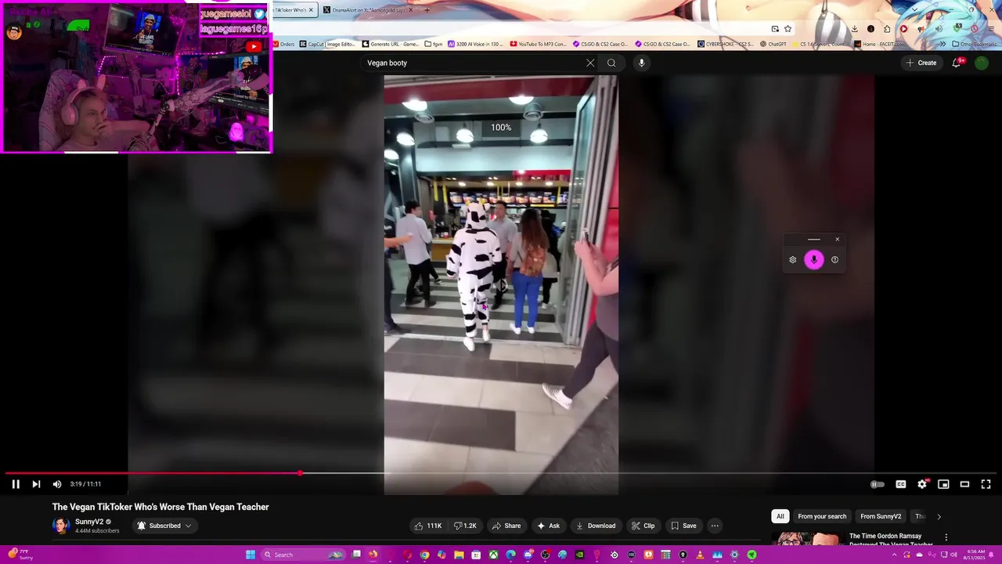
Task: Open a new browser tab
Action: point(427,10)
